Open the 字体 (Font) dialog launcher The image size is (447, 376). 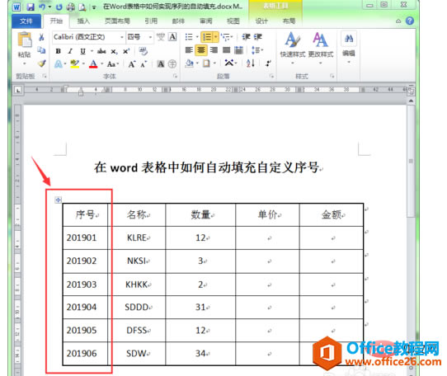pyautogui.click(x=176, y=76)
